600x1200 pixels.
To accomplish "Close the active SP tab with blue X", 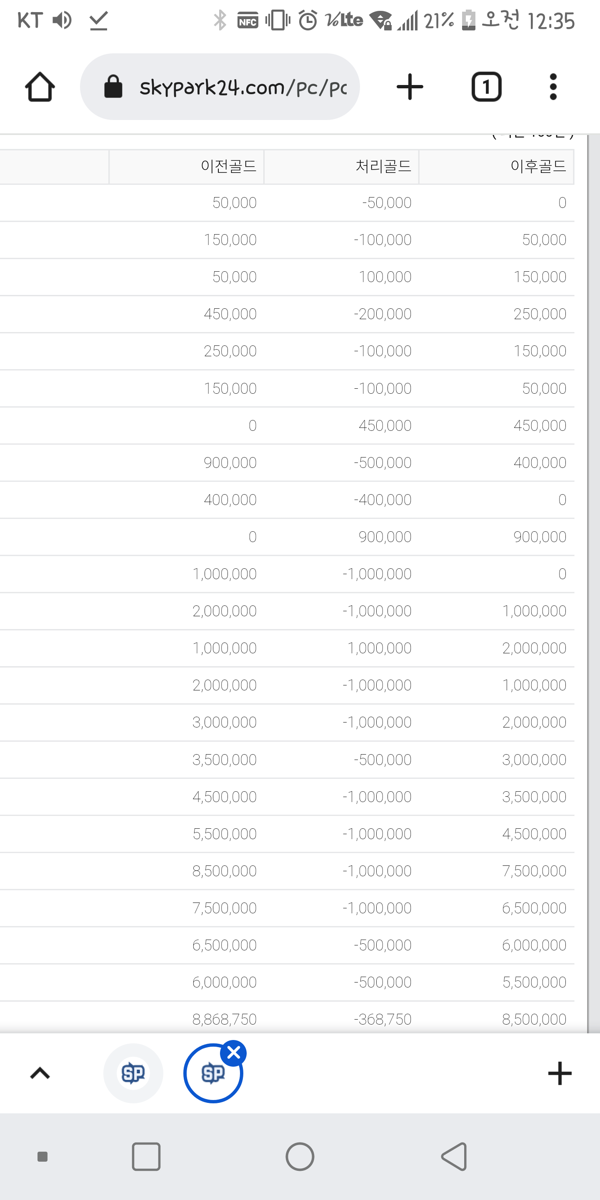I will pyautogui.click(x=234, y=1053).
